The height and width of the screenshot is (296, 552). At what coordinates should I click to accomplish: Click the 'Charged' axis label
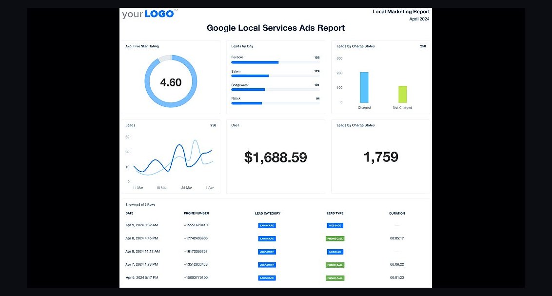[364, 108]
